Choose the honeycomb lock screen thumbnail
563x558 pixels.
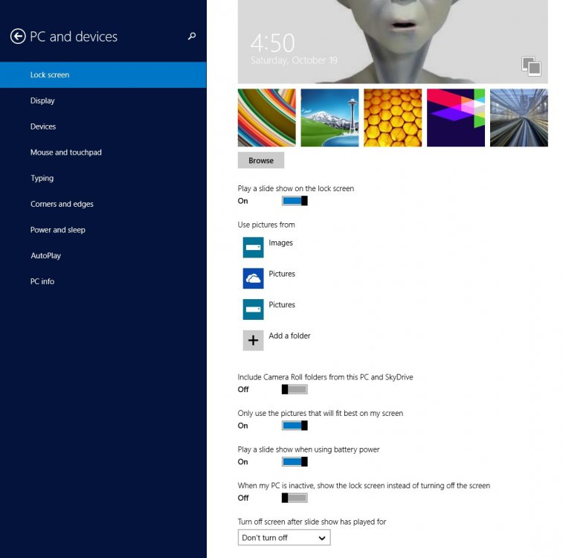click(x=393, y=118)
